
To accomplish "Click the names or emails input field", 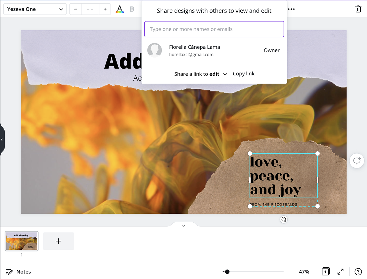I will 214,29.
